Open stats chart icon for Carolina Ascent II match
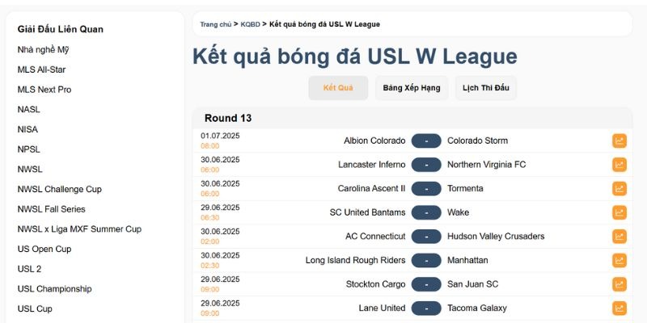This screenshot has width=647, height=323. 620,188
